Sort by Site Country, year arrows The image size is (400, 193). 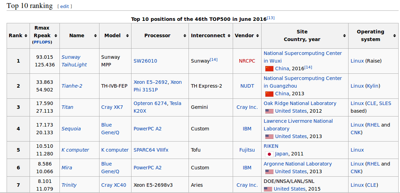[344, 36]
